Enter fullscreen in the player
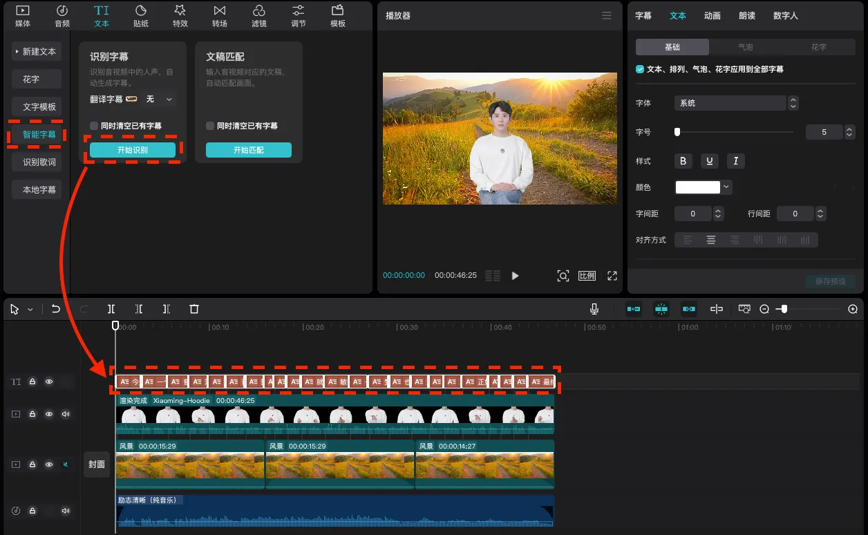Screen dimensions: 868x535 click(x=612, y=275)
